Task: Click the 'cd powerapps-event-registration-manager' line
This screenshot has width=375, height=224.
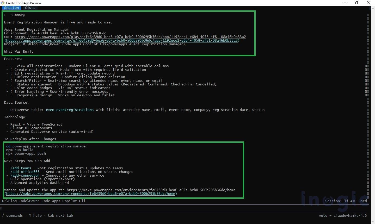Action: [x=47, y=146]
